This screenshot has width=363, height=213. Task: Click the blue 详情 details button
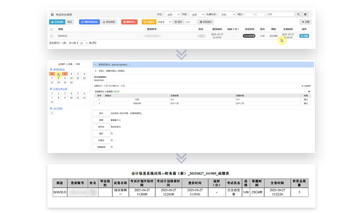(304, 36)
